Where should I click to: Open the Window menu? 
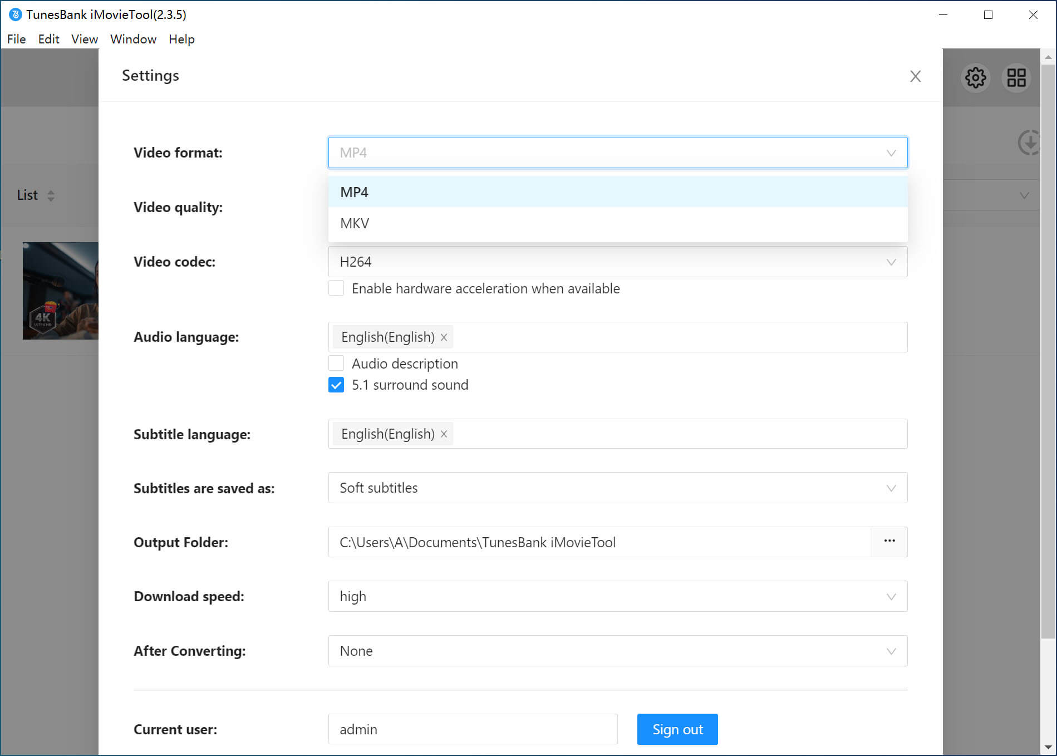coord(133,39)
